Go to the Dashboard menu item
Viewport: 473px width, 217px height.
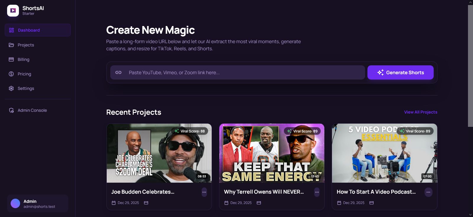38,30
